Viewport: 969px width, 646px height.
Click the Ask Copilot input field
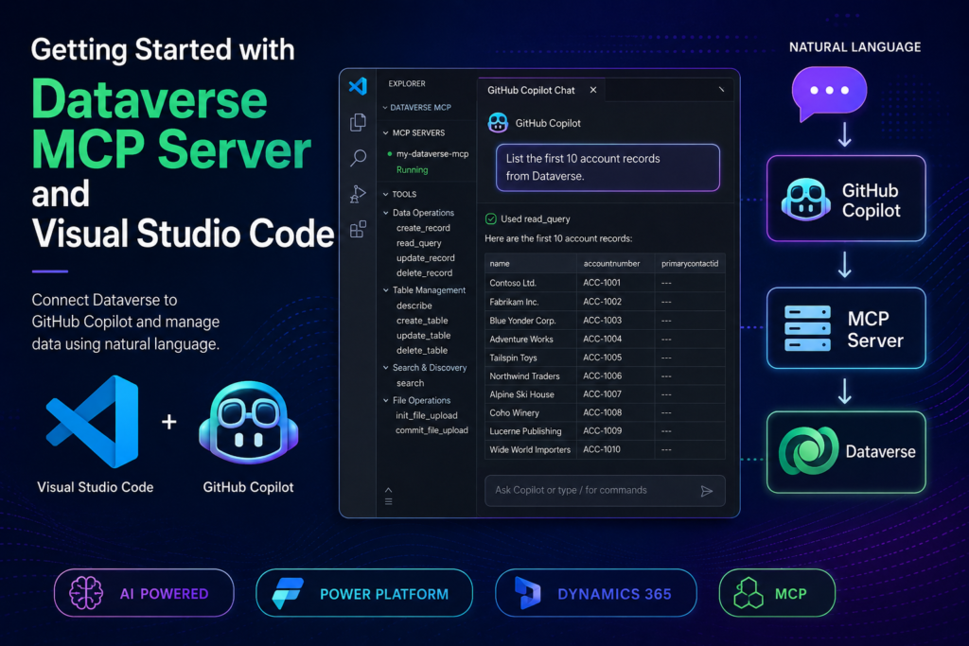coord(605,490)
